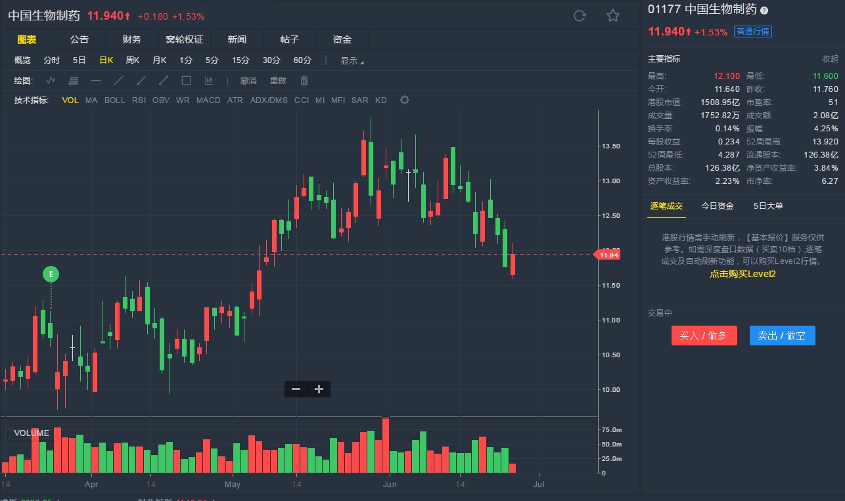Click the help icon beside stock name

pos(764,10)
